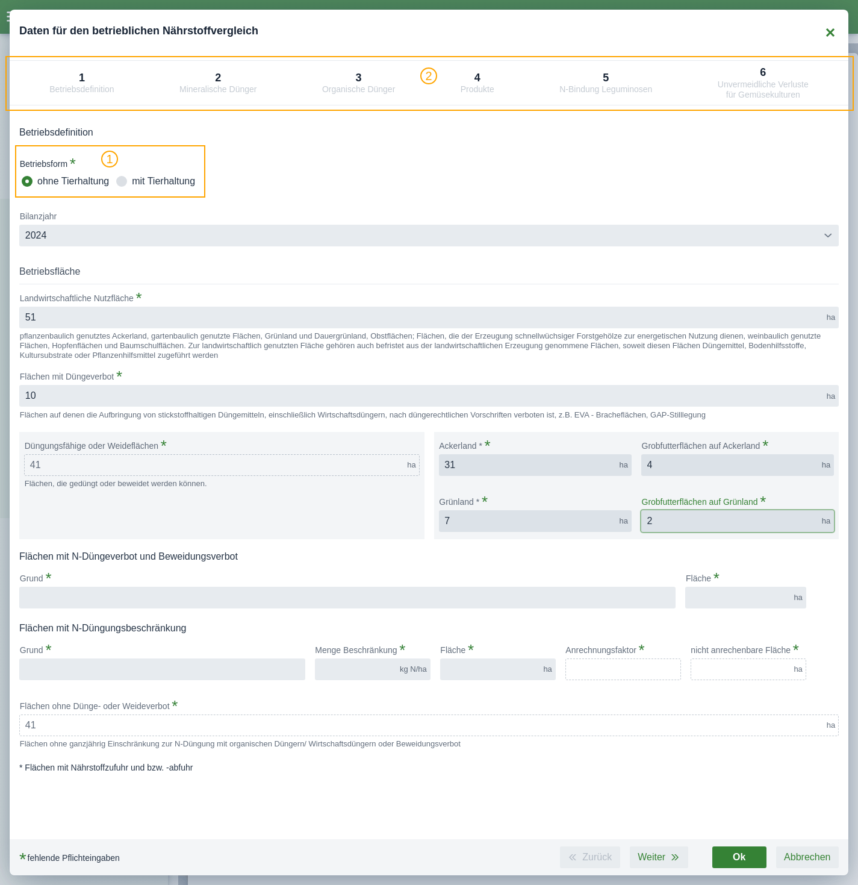This screenshot has height=885, width=858.
Task: Go to step 6 Unvermeidliche Verluste für Gemüsekulturen
Action: 763,83
